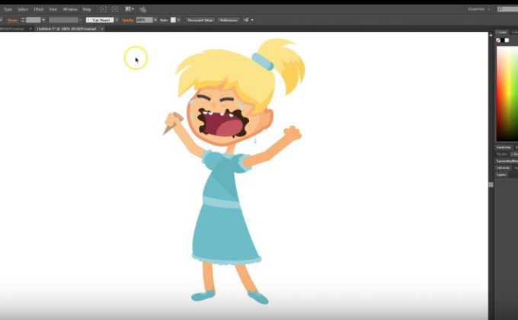This screenshot has height=320, width=518.
Task: Select the white swatch in Color panel
Action: (507, 40)
